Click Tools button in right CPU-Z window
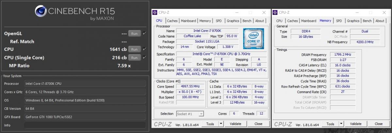 click(330, 124)
